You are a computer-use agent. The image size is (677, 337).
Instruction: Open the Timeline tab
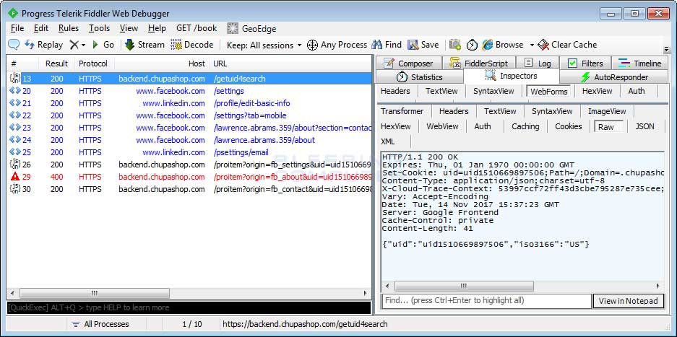point(640,64)
